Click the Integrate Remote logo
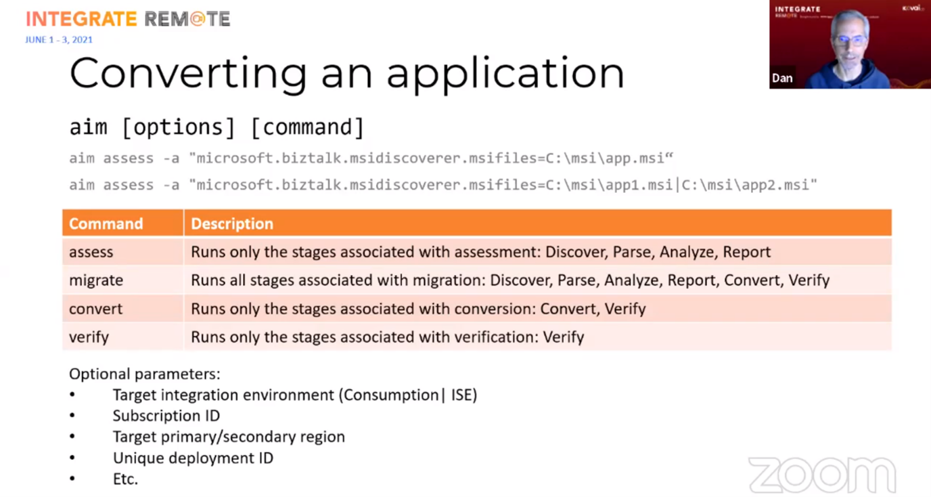 click(x=128, y=19)
